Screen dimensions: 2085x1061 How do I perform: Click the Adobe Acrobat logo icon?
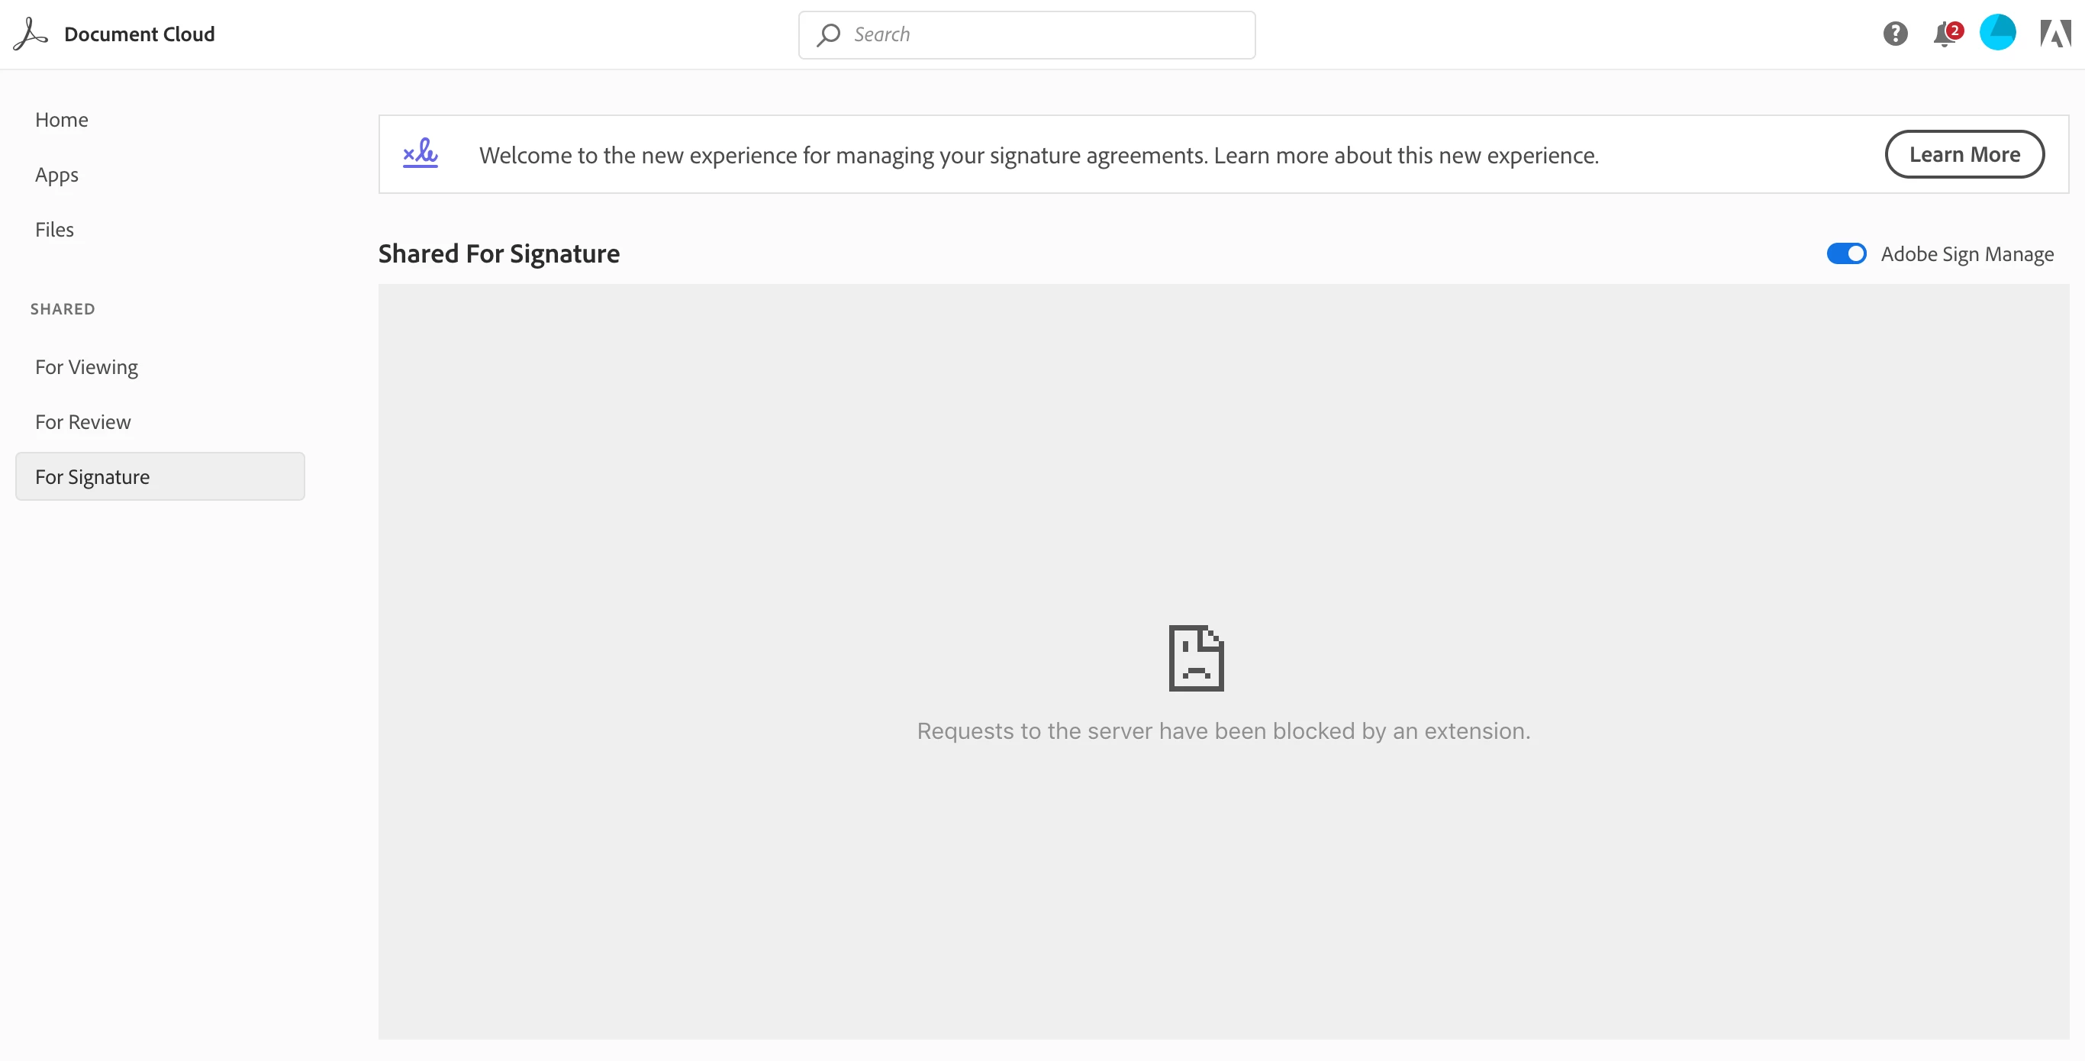31,34
